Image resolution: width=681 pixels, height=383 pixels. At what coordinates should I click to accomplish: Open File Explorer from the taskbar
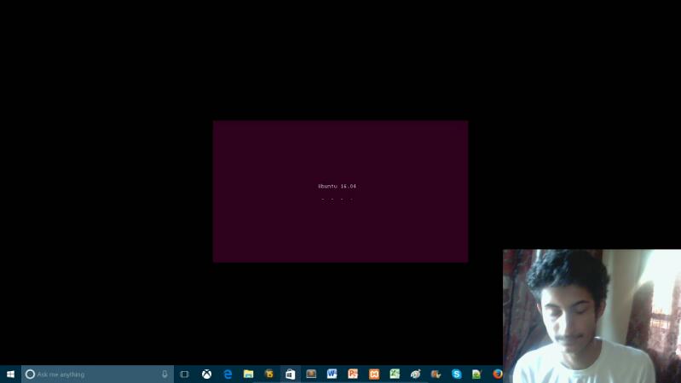click(x=248, y=374)
